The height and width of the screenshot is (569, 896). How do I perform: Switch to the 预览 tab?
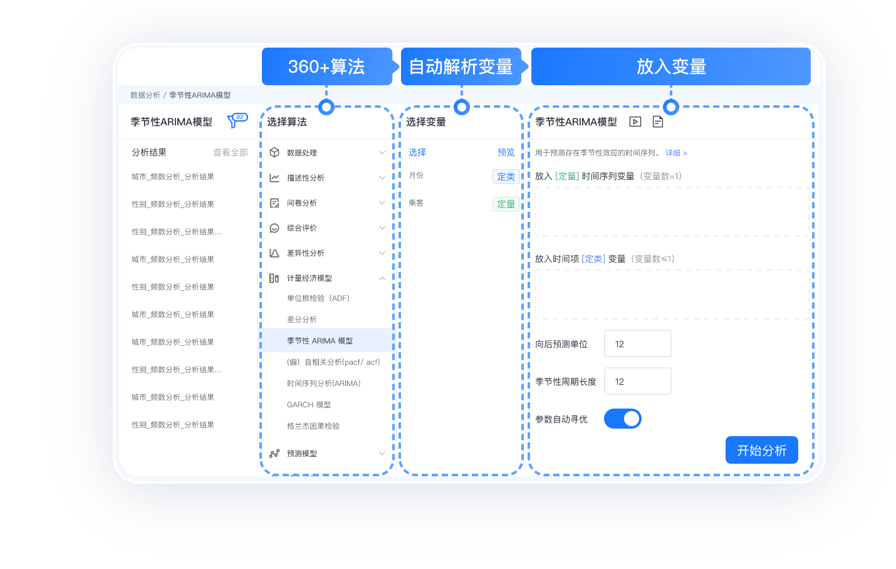(506, 152)
